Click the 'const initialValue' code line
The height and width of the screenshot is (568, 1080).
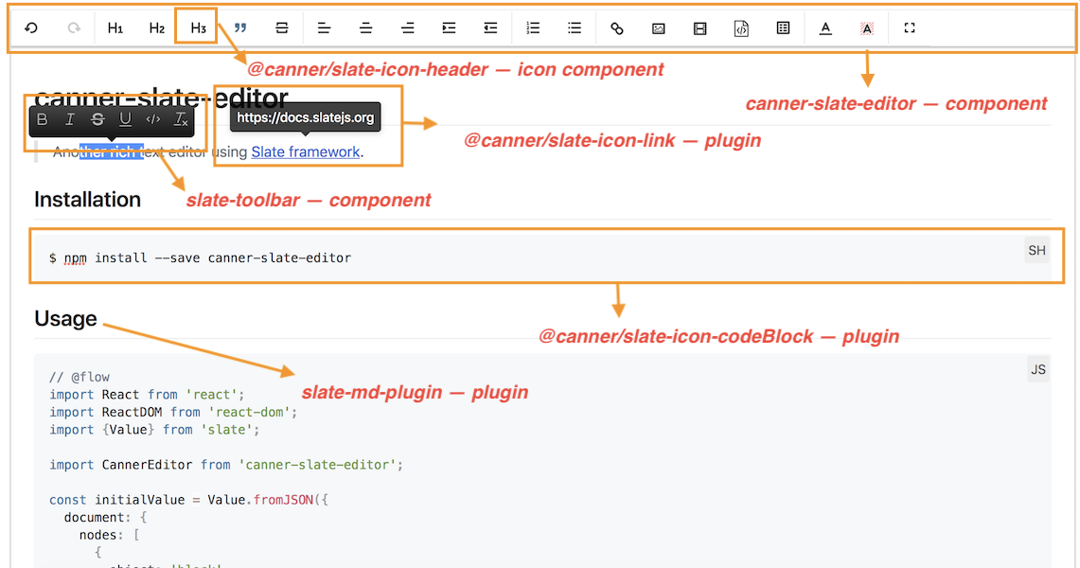click(x=188, y=500)
